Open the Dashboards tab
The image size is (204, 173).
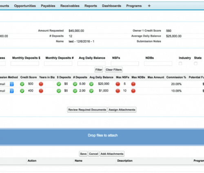(111, 6)
